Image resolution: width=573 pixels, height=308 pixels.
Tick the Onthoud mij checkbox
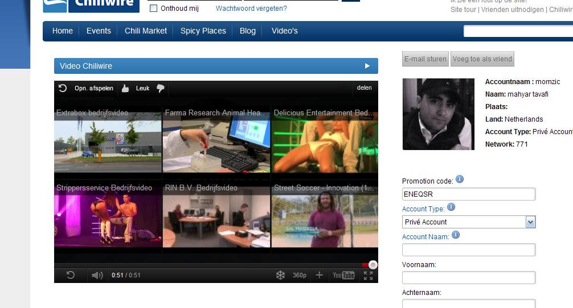[x=153, y=9]
